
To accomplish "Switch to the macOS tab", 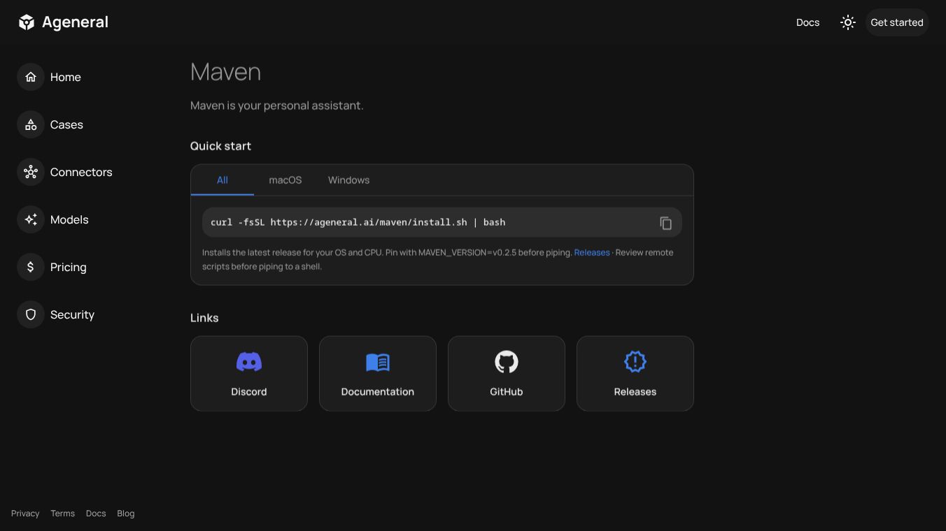I will click(x=285, y=180).
